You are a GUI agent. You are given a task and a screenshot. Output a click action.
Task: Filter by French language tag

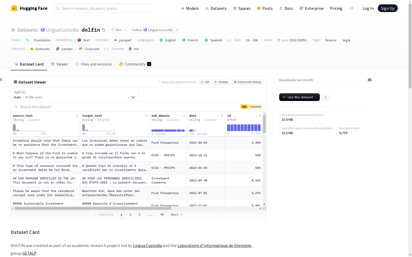[x=190, y=40]
